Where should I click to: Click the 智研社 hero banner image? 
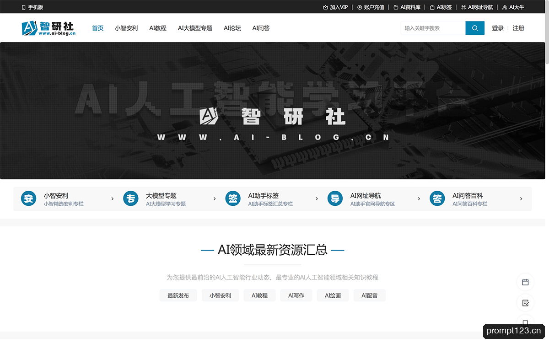[273, 111]
